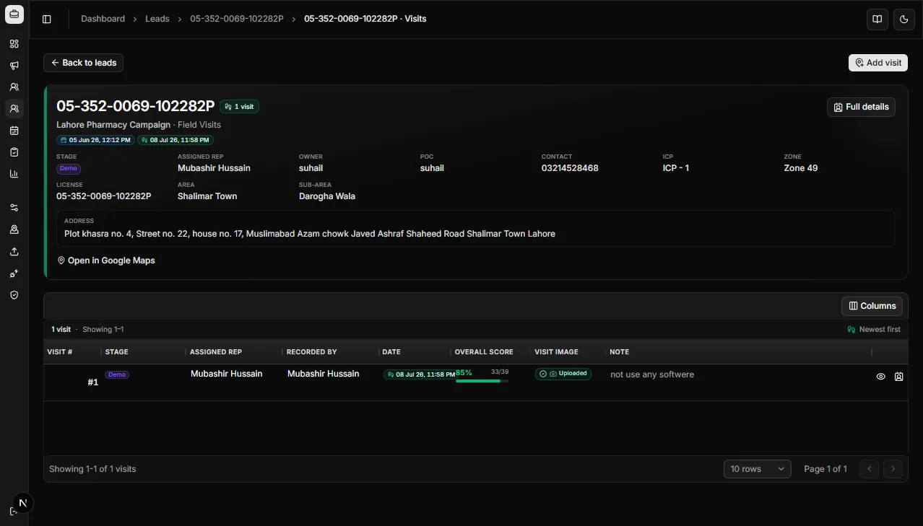Open the book documentation icon button

tap(877, 19)
